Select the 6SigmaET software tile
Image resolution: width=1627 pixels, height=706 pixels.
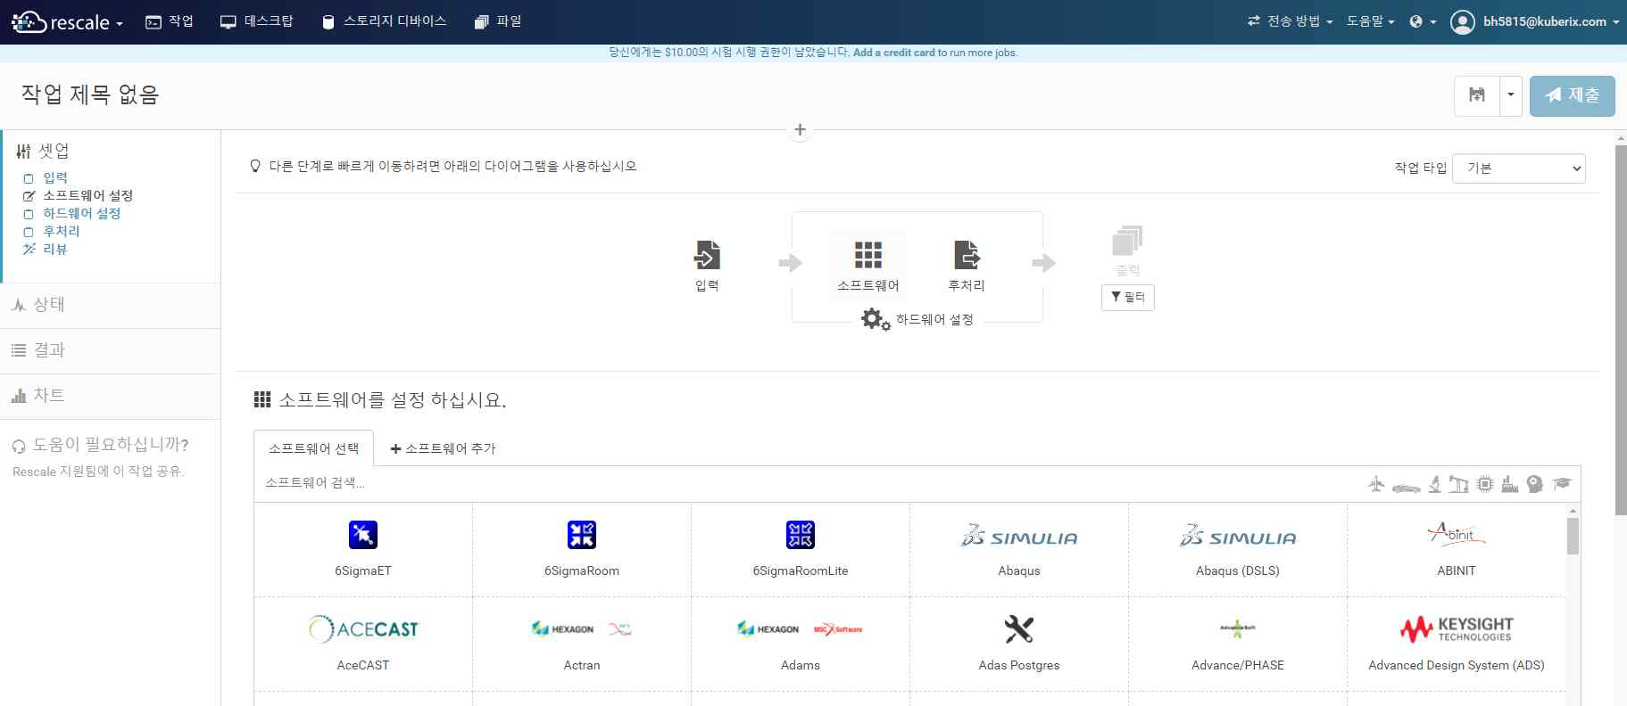pos(363,550)
